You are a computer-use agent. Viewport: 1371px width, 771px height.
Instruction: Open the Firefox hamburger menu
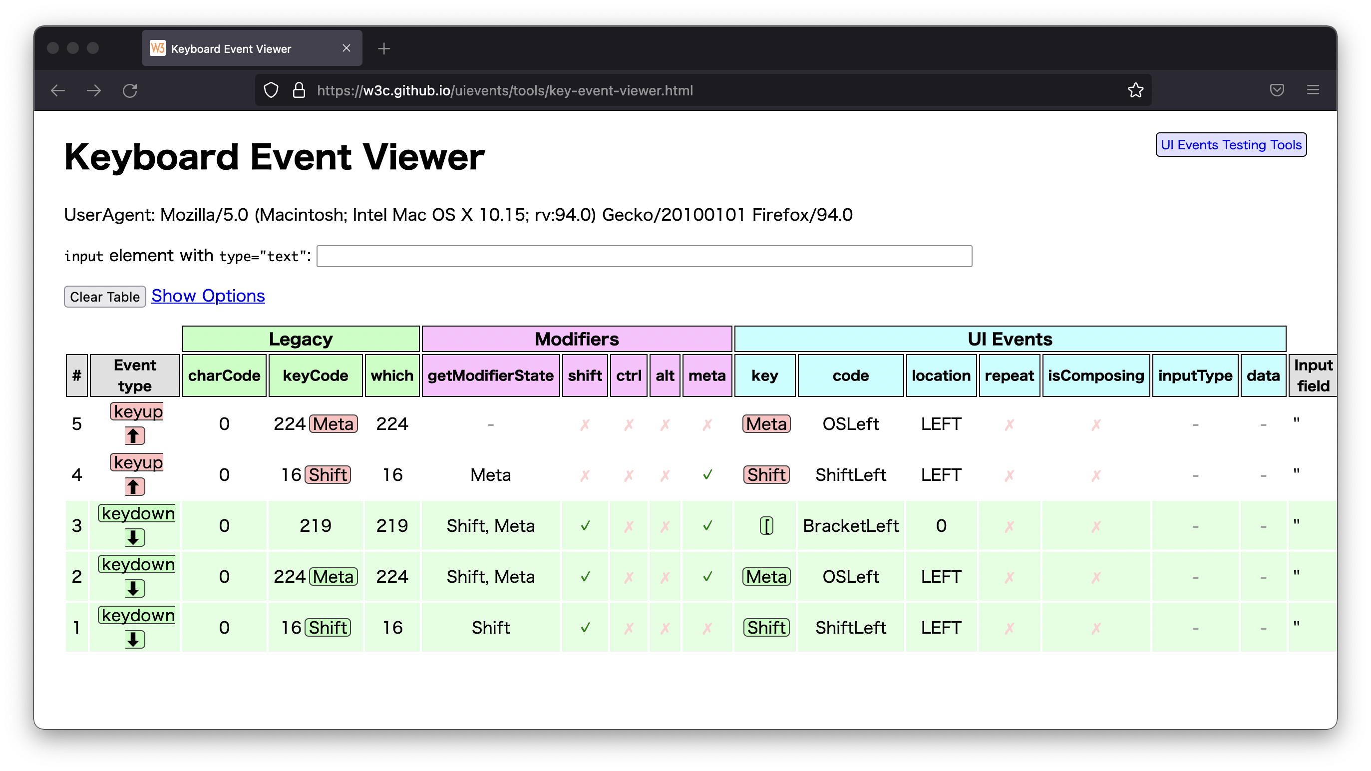tap(1313, 90)
